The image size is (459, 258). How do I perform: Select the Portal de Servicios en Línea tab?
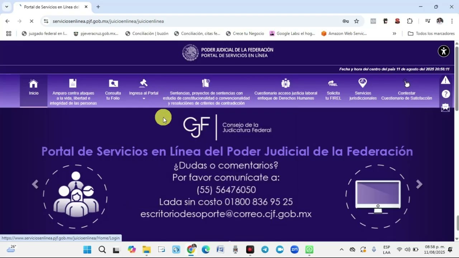click(x=52, y=7)
